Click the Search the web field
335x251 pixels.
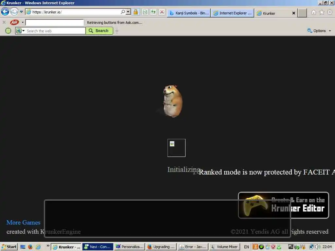56,31
